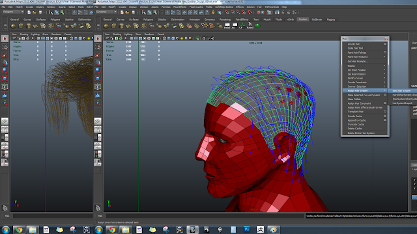This screenshot has width=417, height=234.
Task: Open Create Cache option box
Action: coord(385,116)
